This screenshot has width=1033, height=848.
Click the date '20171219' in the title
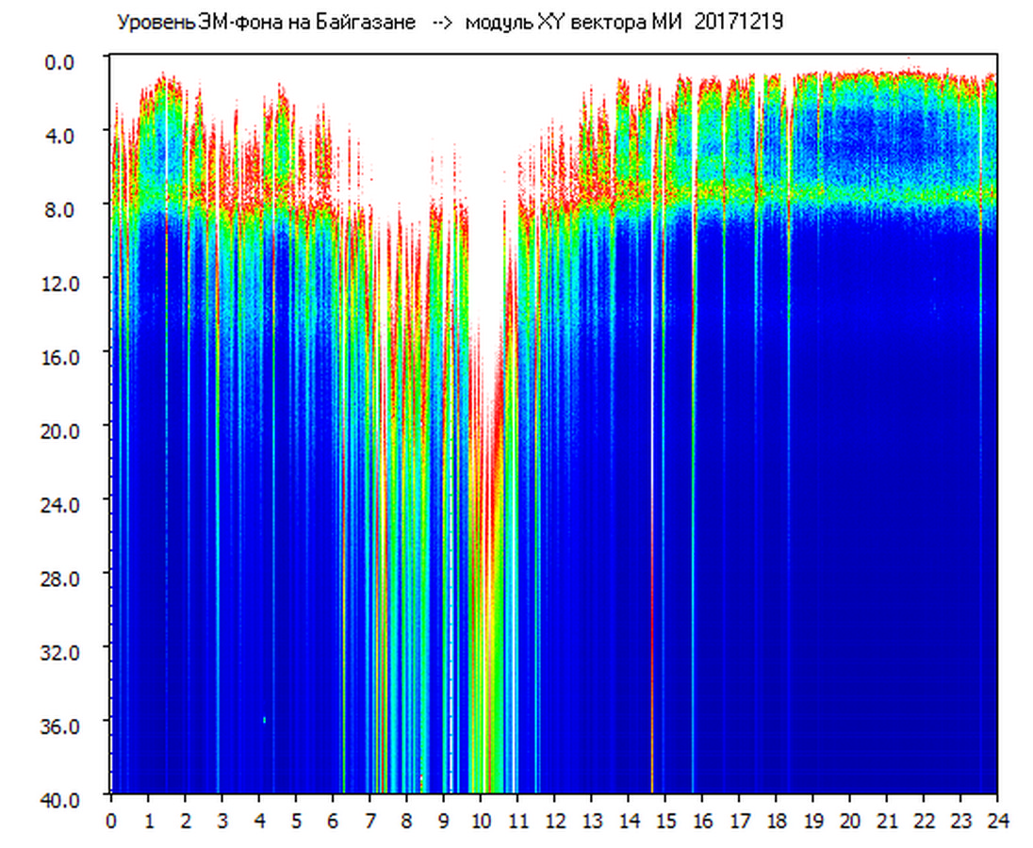coord(738,23)
